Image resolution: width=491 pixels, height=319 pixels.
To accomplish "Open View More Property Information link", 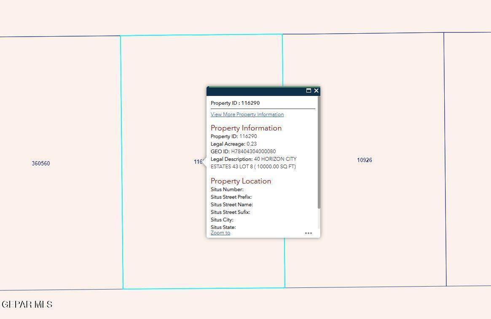I will coord(247,114).
